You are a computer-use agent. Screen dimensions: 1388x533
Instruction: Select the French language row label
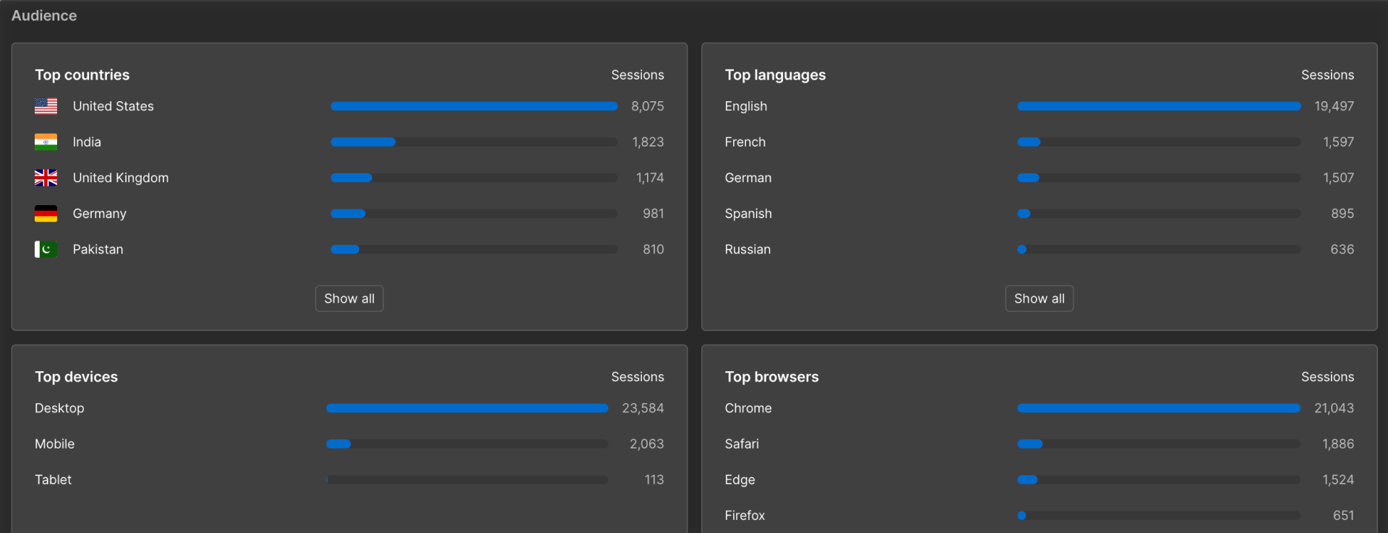tap(745, 142)
